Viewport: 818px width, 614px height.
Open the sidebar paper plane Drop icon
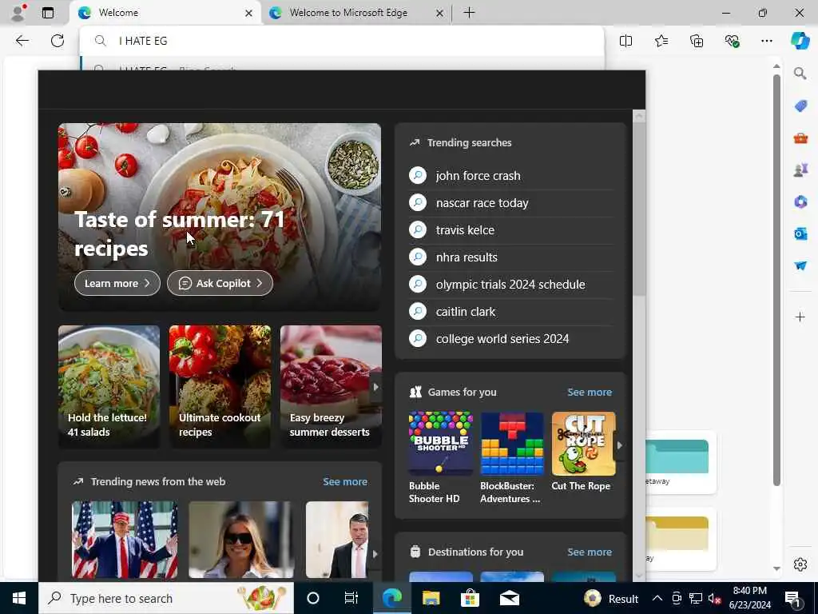click(x=800, y=265)
